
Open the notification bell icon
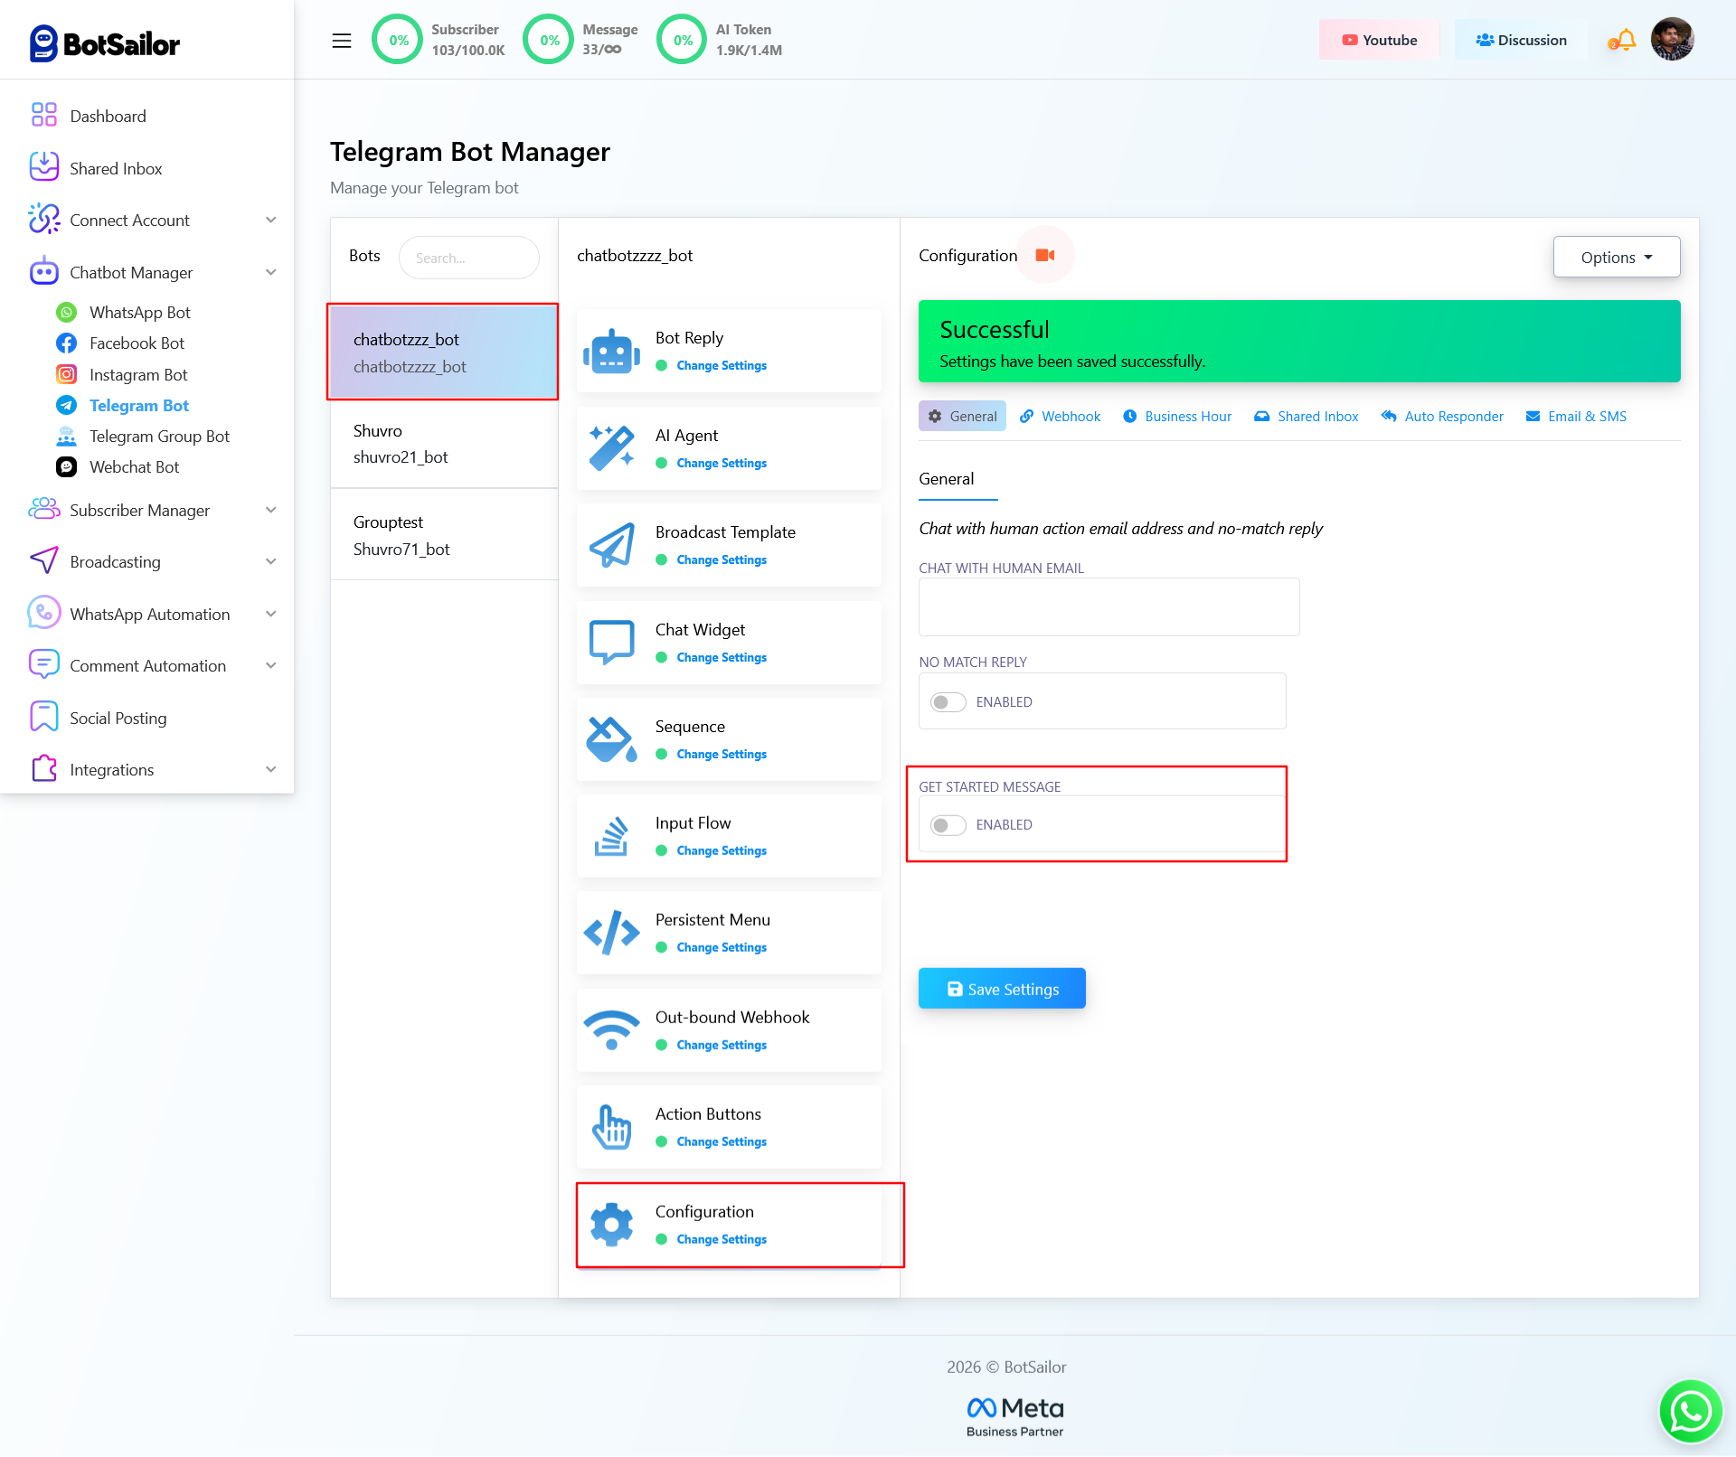click(1625, 41)
